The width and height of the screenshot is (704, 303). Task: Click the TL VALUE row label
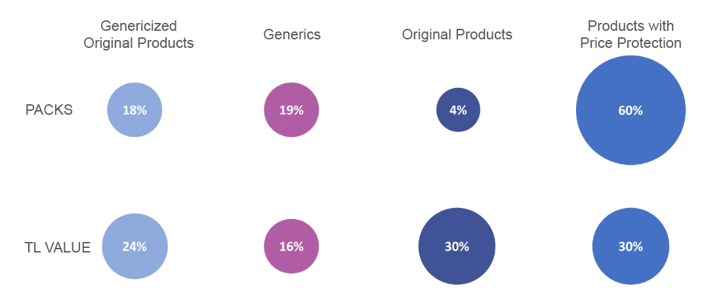coord(58,247)
